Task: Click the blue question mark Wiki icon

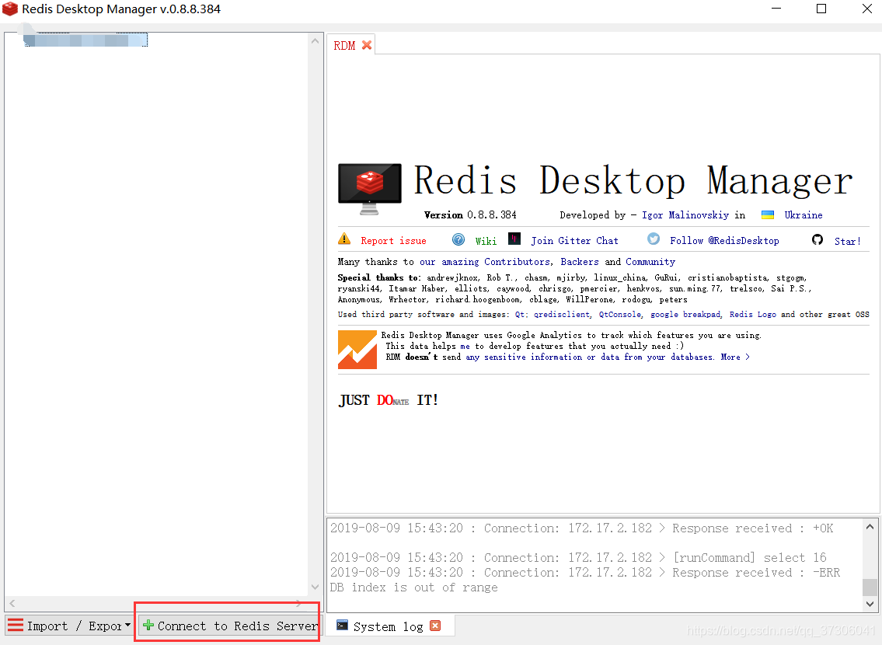Action: [458, 239]
